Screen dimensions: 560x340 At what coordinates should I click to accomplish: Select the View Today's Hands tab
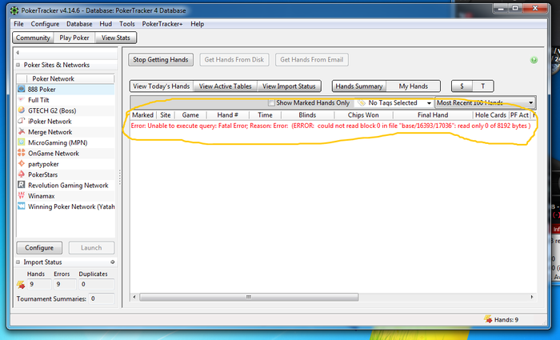pos(162,86)
